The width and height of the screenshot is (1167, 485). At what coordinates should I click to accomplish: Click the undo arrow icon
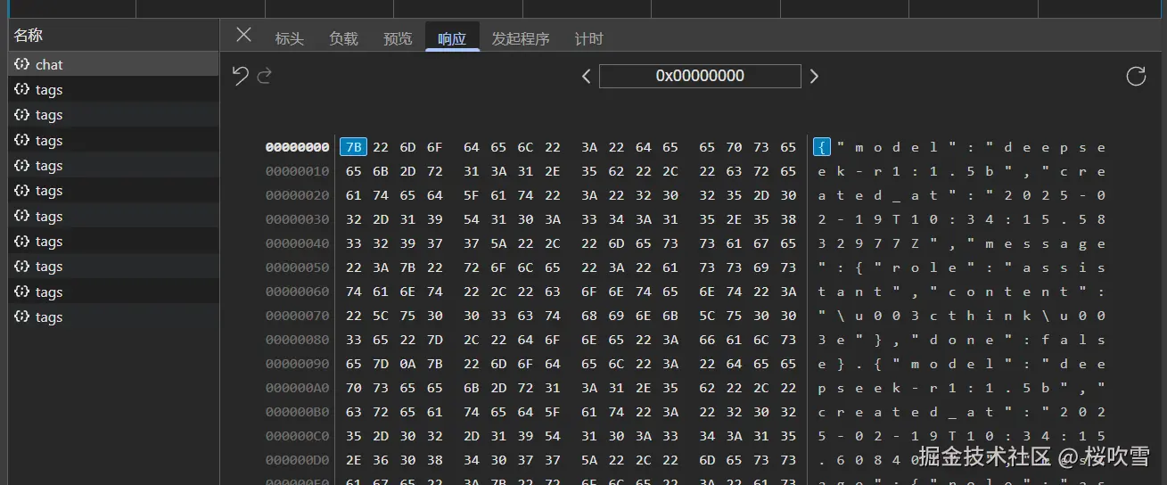240,76
